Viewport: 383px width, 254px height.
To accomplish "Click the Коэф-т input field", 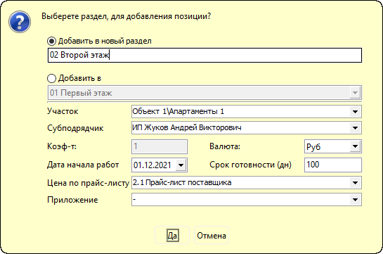I will click(x=160, y=146).
